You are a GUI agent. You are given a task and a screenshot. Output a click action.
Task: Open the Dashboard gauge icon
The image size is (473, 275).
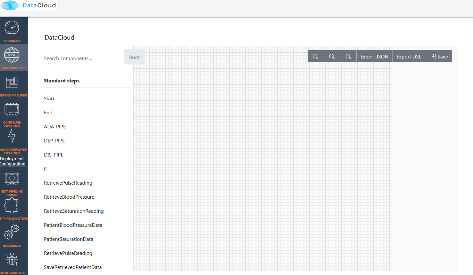click(x=12, y=28)
